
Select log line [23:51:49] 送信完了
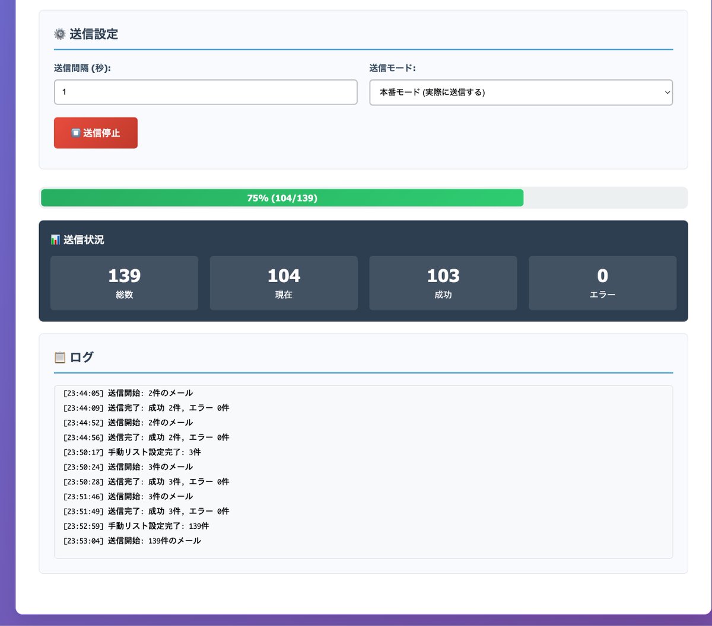146,512
